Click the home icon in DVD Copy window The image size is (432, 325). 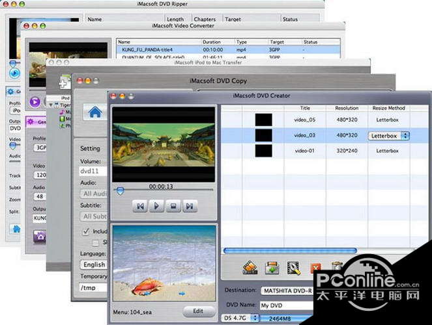[95, 112]
